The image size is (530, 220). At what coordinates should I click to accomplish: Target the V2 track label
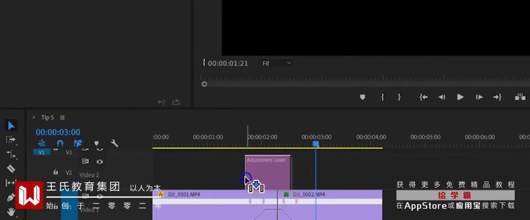click(x=69, y=172)
